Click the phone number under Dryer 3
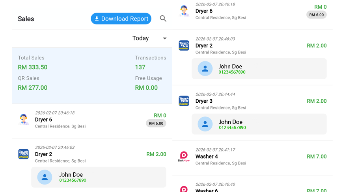Viewport: 343px width, 192px height. coord(232,127)
